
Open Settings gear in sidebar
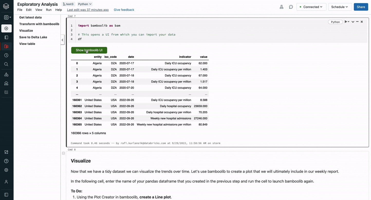pyautogui.click(x=6, y=170)
